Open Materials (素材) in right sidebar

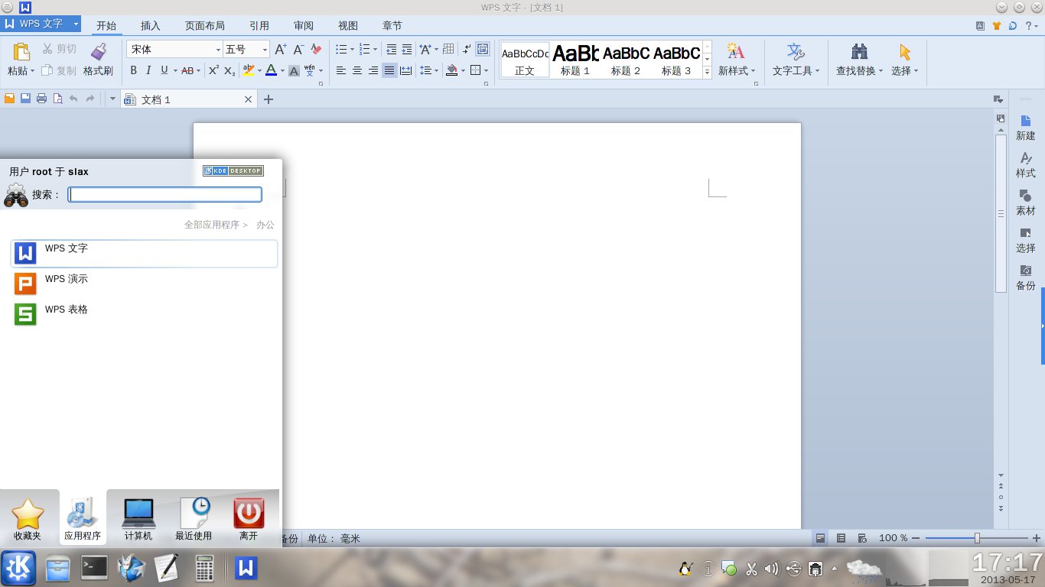click(x=1026, y=203)
